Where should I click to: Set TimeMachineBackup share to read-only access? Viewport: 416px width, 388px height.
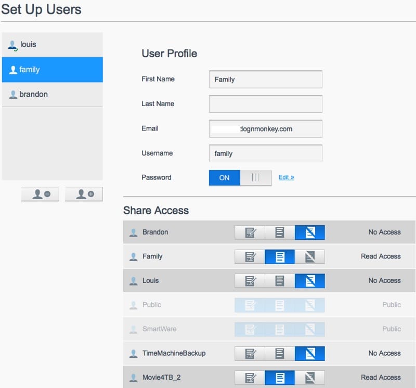280,354
